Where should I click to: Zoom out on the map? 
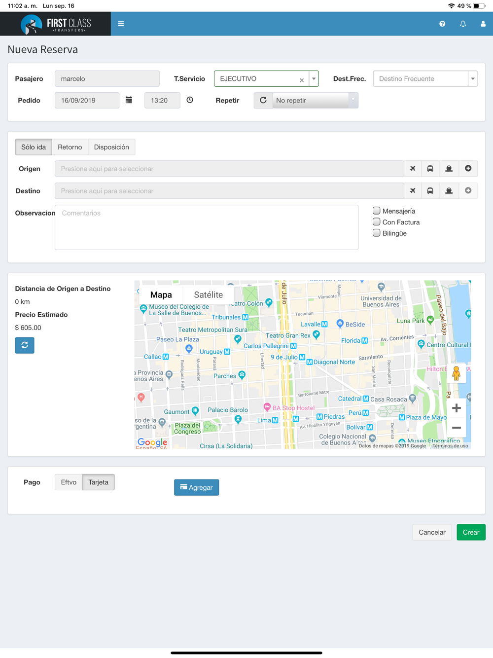(457, 428)
